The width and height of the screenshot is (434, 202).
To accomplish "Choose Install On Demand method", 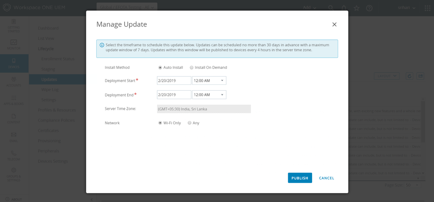I will [x=191, y=68].
